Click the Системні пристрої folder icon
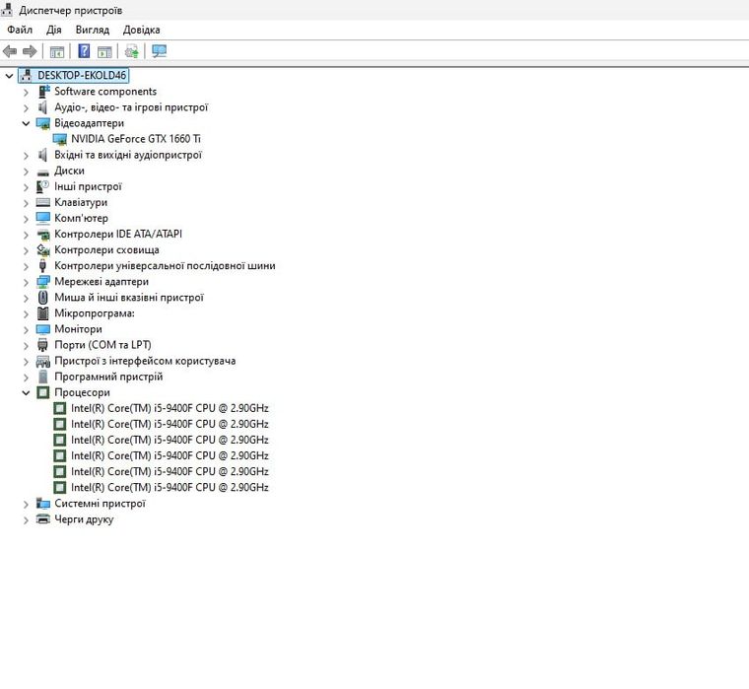 click(x=43, y=504)
